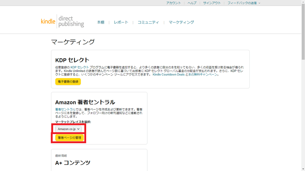Screen dimensions: 305x171
Task: Open the 本の無料キャンペーン link
Action: click(203, 74)
